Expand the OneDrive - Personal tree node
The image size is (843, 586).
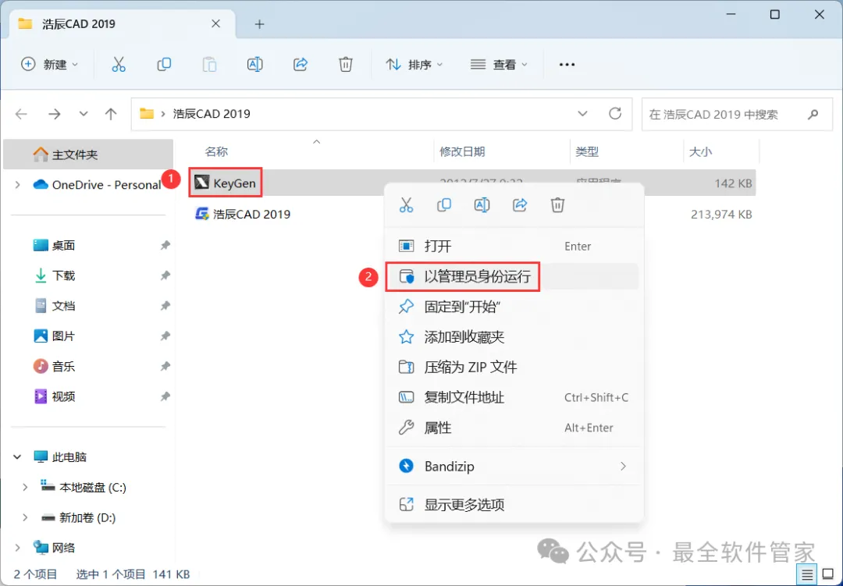pos(17,185)
